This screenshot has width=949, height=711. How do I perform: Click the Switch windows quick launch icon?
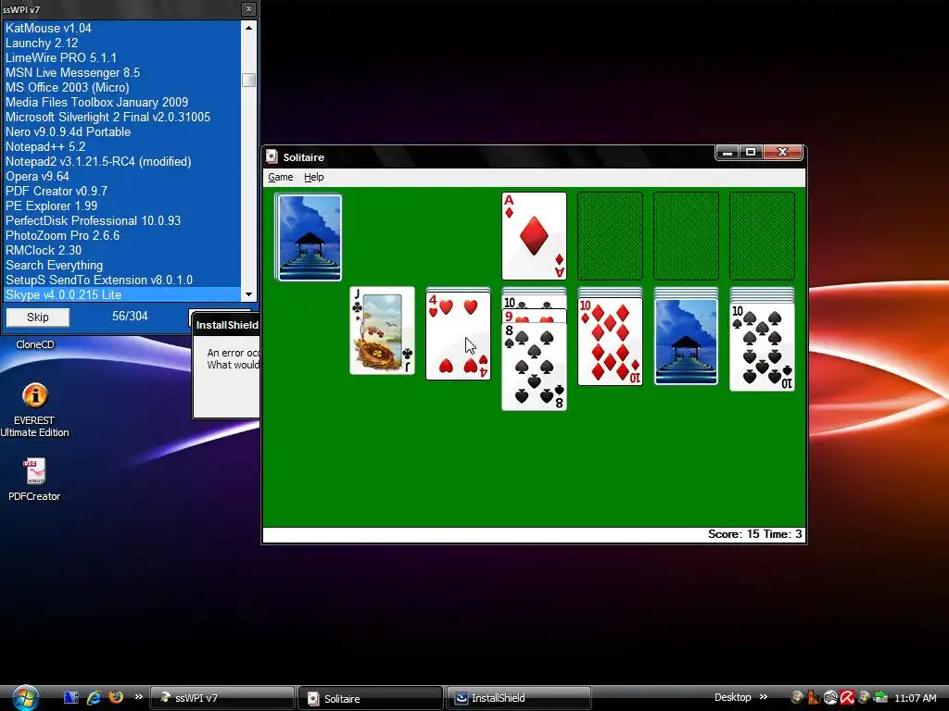pyautogui.click(x=70, y=697)
